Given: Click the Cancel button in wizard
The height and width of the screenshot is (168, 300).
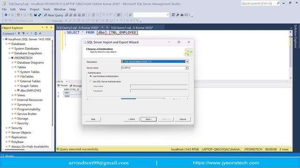Looking at the screenshot, I should pos(183,119).
